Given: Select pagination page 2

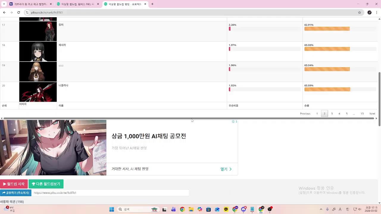Looking at the screenshot, I should [324, 114].
